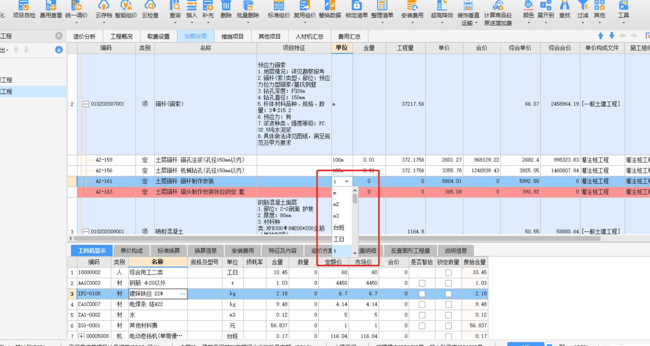Toggle 是否暂估 checkbox for 其他材料费
This screenshot has width=650, height=346.
click(x=422, y=326)
